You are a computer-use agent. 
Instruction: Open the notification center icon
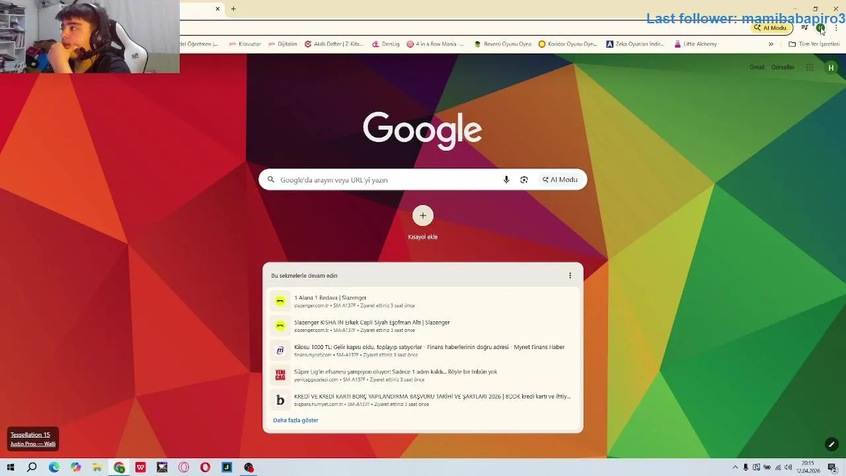832,467
